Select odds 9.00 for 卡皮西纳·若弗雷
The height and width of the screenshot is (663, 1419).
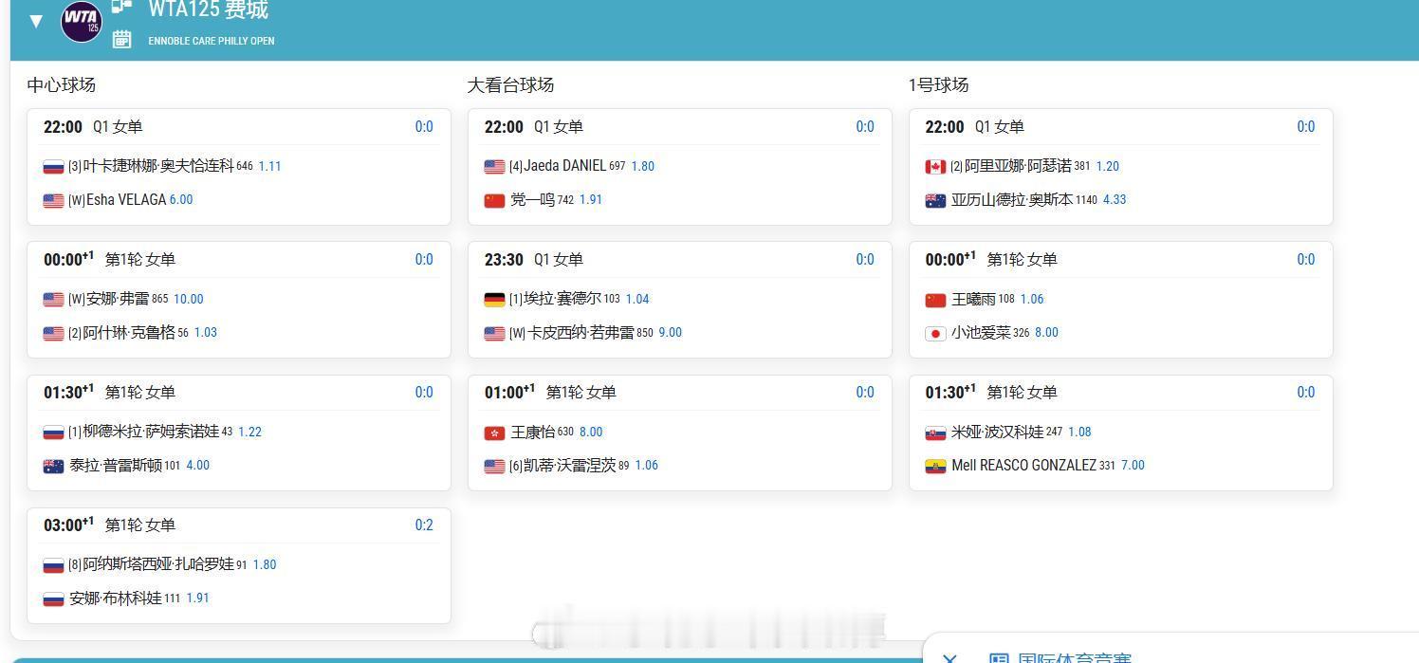pos(671,333)
